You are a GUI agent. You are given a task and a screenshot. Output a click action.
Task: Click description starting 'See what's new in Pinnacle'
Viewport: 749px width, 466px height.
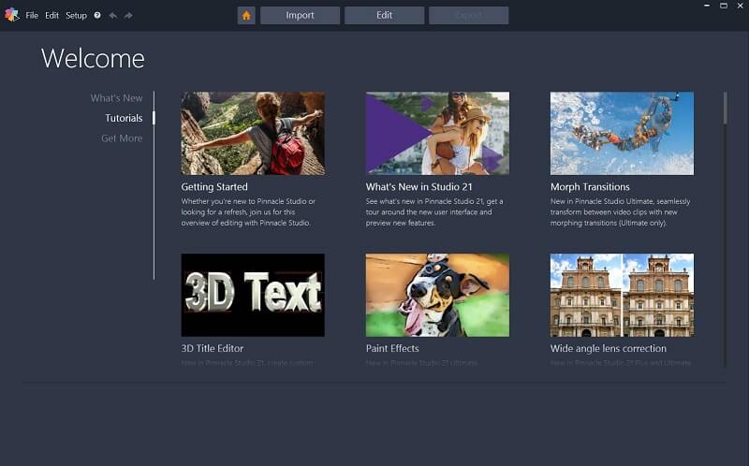pyautogui.click(x=434, y=212)
